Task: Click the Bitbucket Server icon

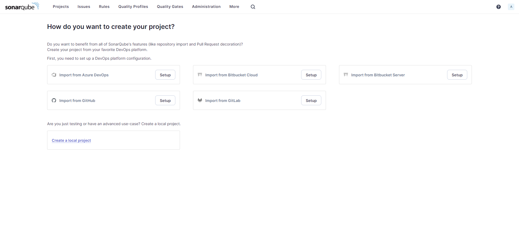Action: click(x=346, y=75)
